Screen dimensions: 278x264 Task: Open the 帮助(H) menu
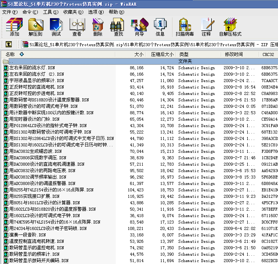[116, 12]
